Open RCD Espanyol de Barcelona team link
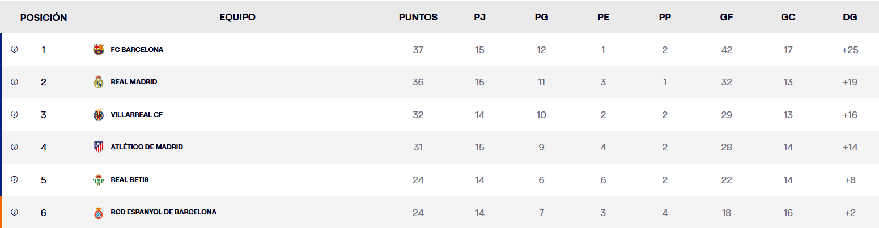879x228 pixels. click(x=163, y=212)
